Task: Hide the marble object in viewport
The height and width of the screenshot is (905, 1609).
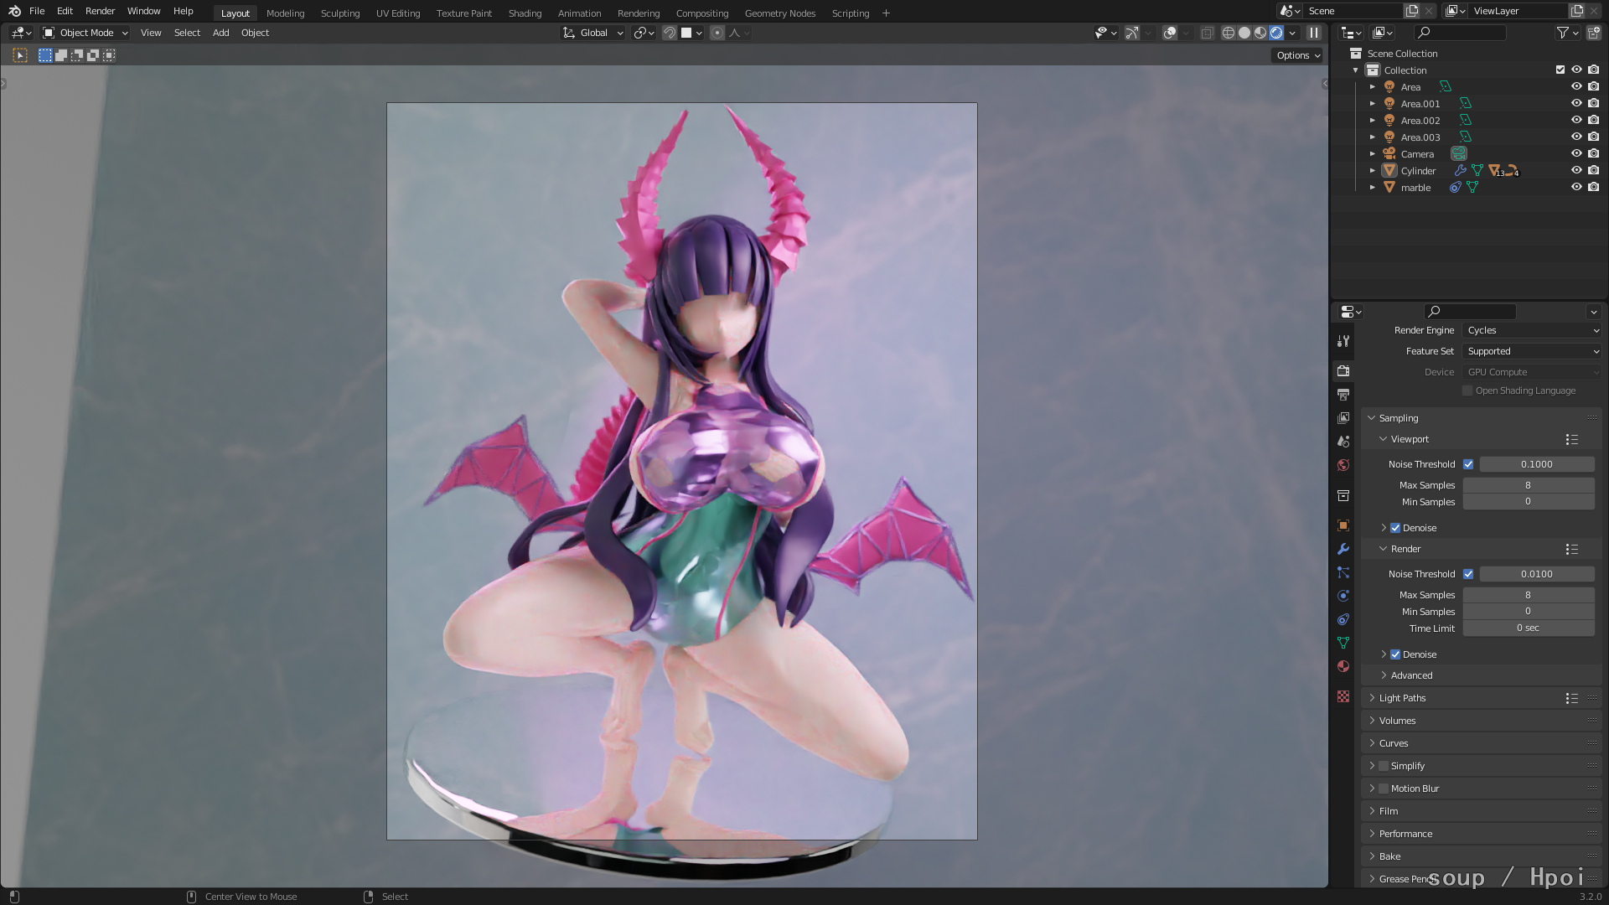Action: pyautogui.click(x=1576, y=188)
